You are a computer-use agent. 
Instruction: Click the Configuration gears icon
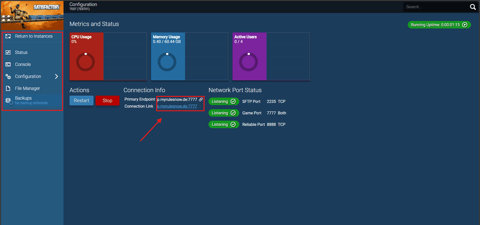[x=8, y=76]
